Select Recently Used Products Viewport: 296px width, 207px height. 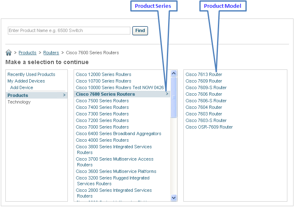pos(31,74)
